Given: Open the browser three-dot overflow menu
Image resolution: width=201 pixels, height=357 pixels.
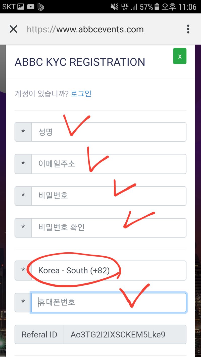Looking at the screenshot, I should coord(188,29).
